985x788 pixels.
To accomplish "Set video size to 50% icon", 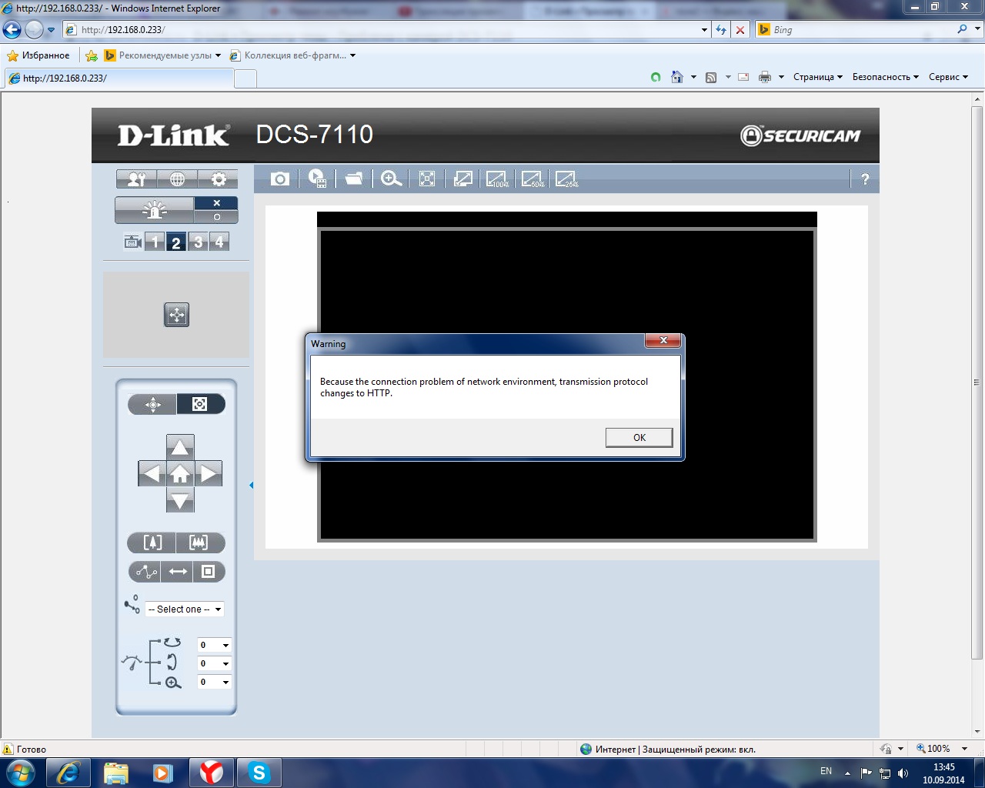I will tap(533, 179).
